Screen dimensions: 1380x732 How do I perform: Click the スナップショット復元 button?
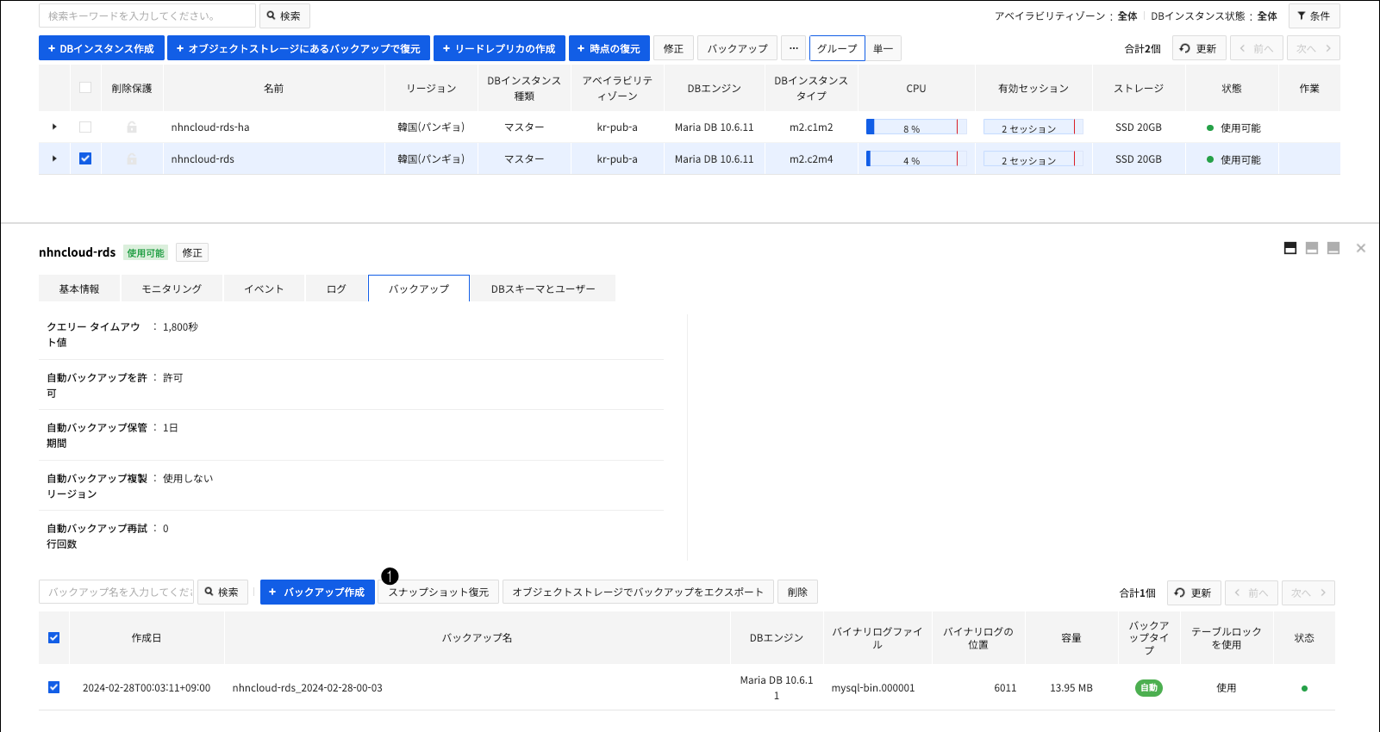438,592
